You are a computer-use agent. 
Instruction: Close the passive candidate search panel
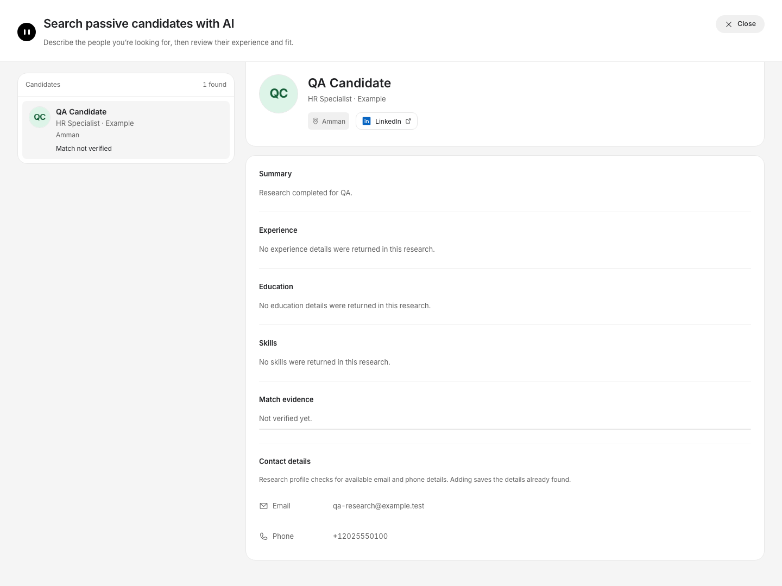coord(740,24)
